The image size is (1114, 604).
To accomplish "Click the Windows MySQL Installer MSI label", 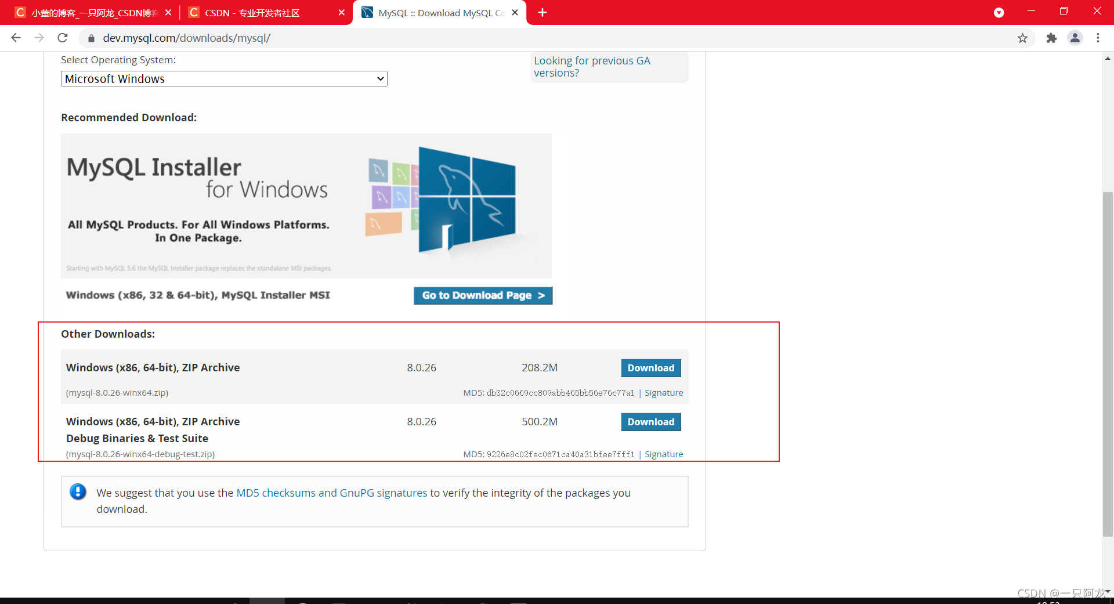I will point(198,295).
